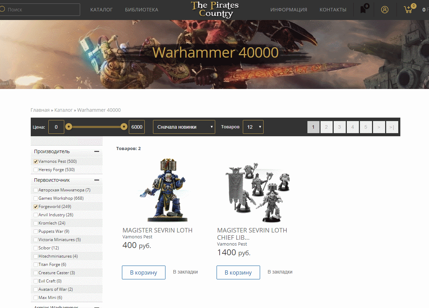The width and height of the screenshot is (429, 308).
Task: Click the Поиск search field
Action: 40,10
